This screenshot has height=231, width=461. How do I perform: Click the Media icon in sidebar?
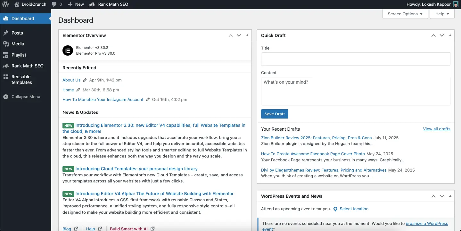coord(6,44)
